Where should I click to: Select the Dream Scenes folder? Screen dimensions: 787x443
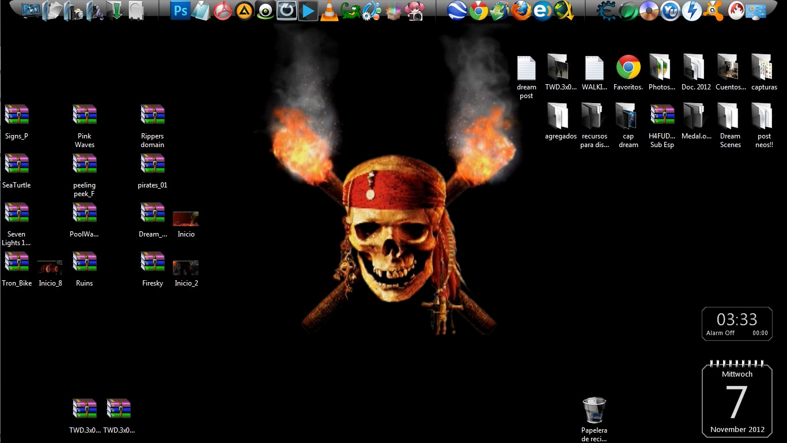(730, 126)
